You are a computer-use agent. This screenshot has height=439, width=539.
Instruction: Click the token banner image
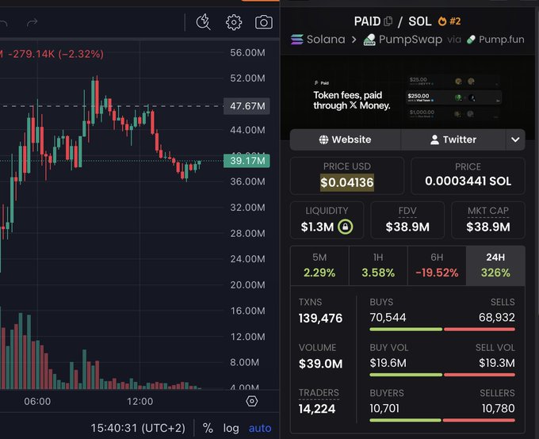407,98
